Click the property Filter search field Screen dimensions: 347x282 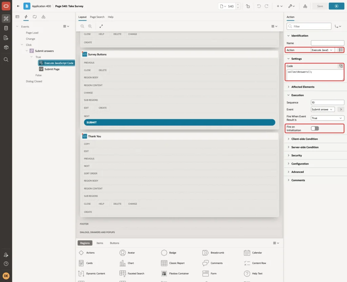(x=309, y=26)
